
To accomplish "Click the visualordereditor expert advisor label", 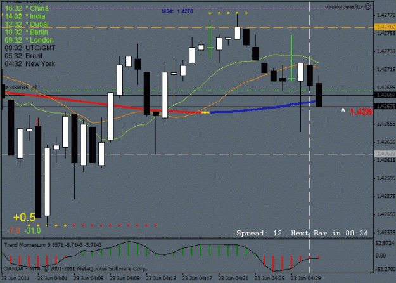I will 344,7.
